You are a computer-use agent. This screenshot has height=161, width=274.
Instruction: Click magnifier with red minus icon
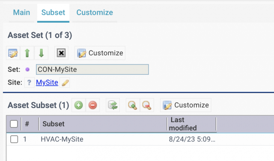(147, 105)
